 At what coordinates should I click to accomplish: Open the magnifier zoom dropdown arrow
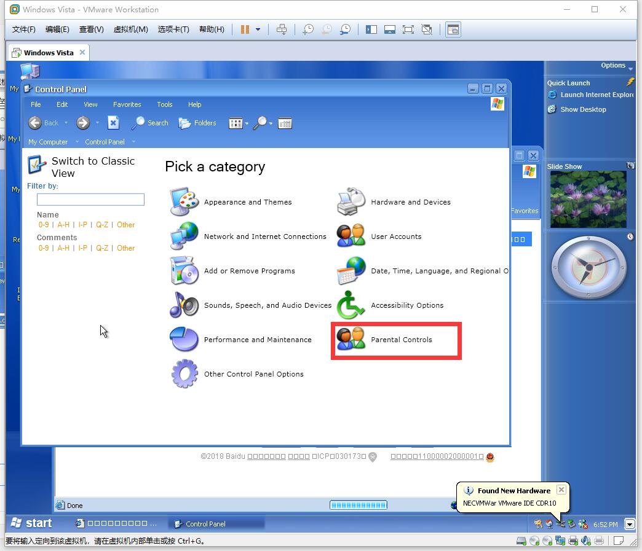(x=271, y=123)
